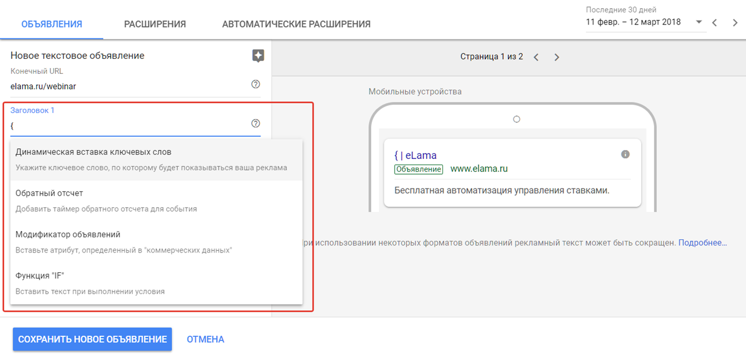This screenshot has height=359, width=746.
Task: Click help icon next to Конечный URL
Action: (x=255, y=84)
